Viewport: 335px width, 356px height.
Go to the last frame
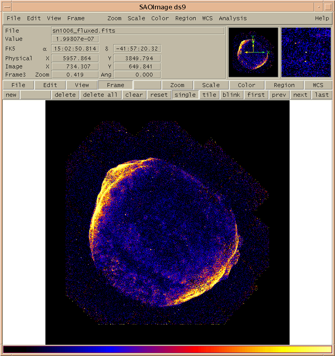coord(322,95)
